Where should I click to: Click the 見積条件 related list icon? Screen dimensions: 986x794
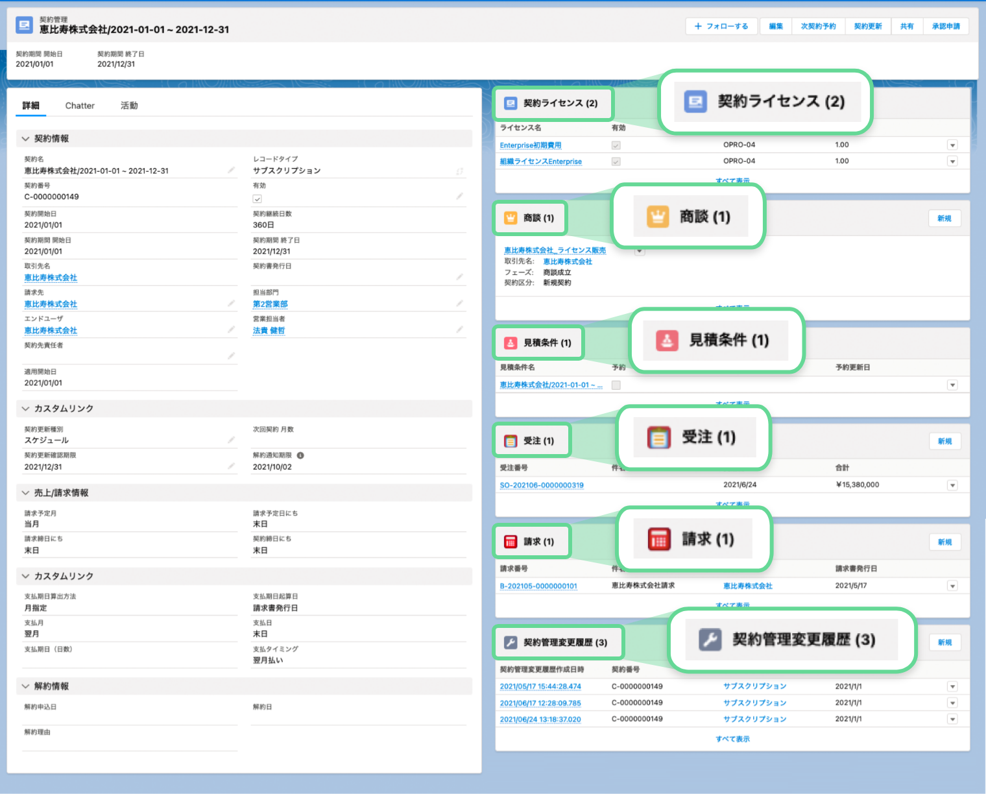click(511, 343)
